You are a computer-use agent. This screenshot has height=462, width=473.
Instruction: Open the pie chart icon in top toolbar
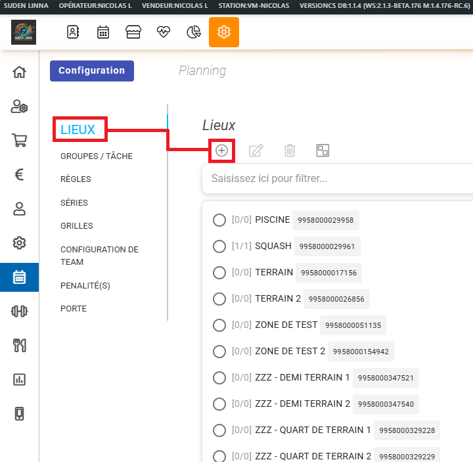tap(194, 32)
